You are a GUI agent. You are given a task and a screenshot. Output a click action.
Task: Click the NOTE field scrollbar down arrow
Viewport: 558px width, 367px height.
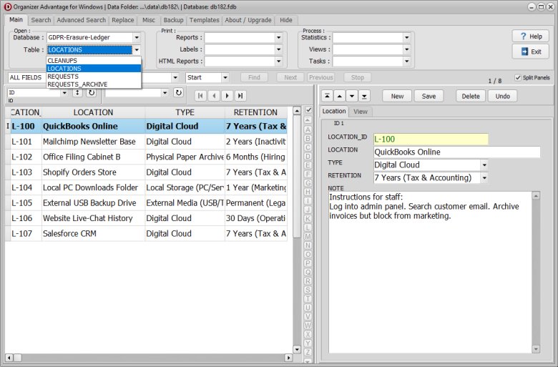pos(536,349)
